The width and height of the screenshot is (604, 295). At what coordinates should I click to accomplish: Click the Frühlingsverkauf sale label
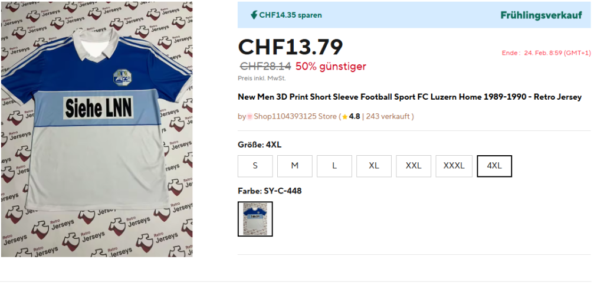click(x=541, y=15)
